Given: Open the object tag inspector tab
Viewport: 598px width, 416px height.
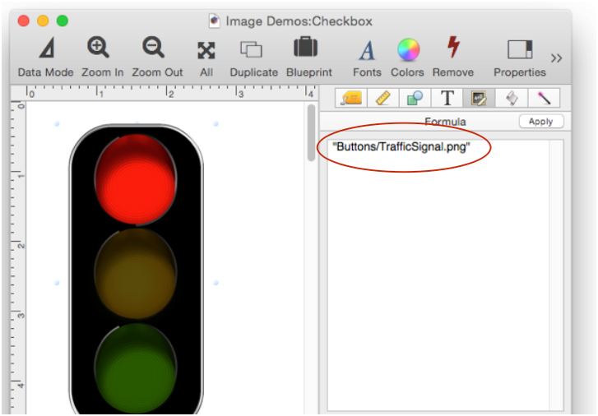Looking at the screenshot, I should coord(351,98).
